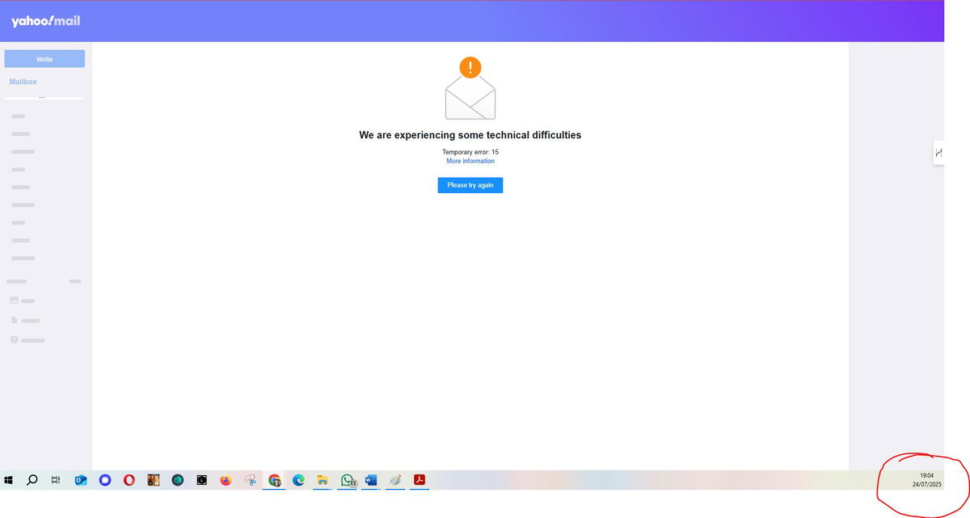Open the More information link
The width and height of the screenshot is (970, 518).
tap(470, 160)
